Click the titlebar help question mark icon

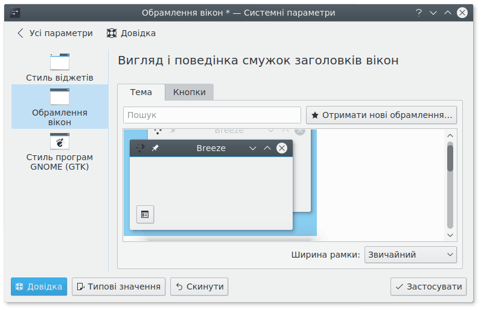[x=418, y=12]
